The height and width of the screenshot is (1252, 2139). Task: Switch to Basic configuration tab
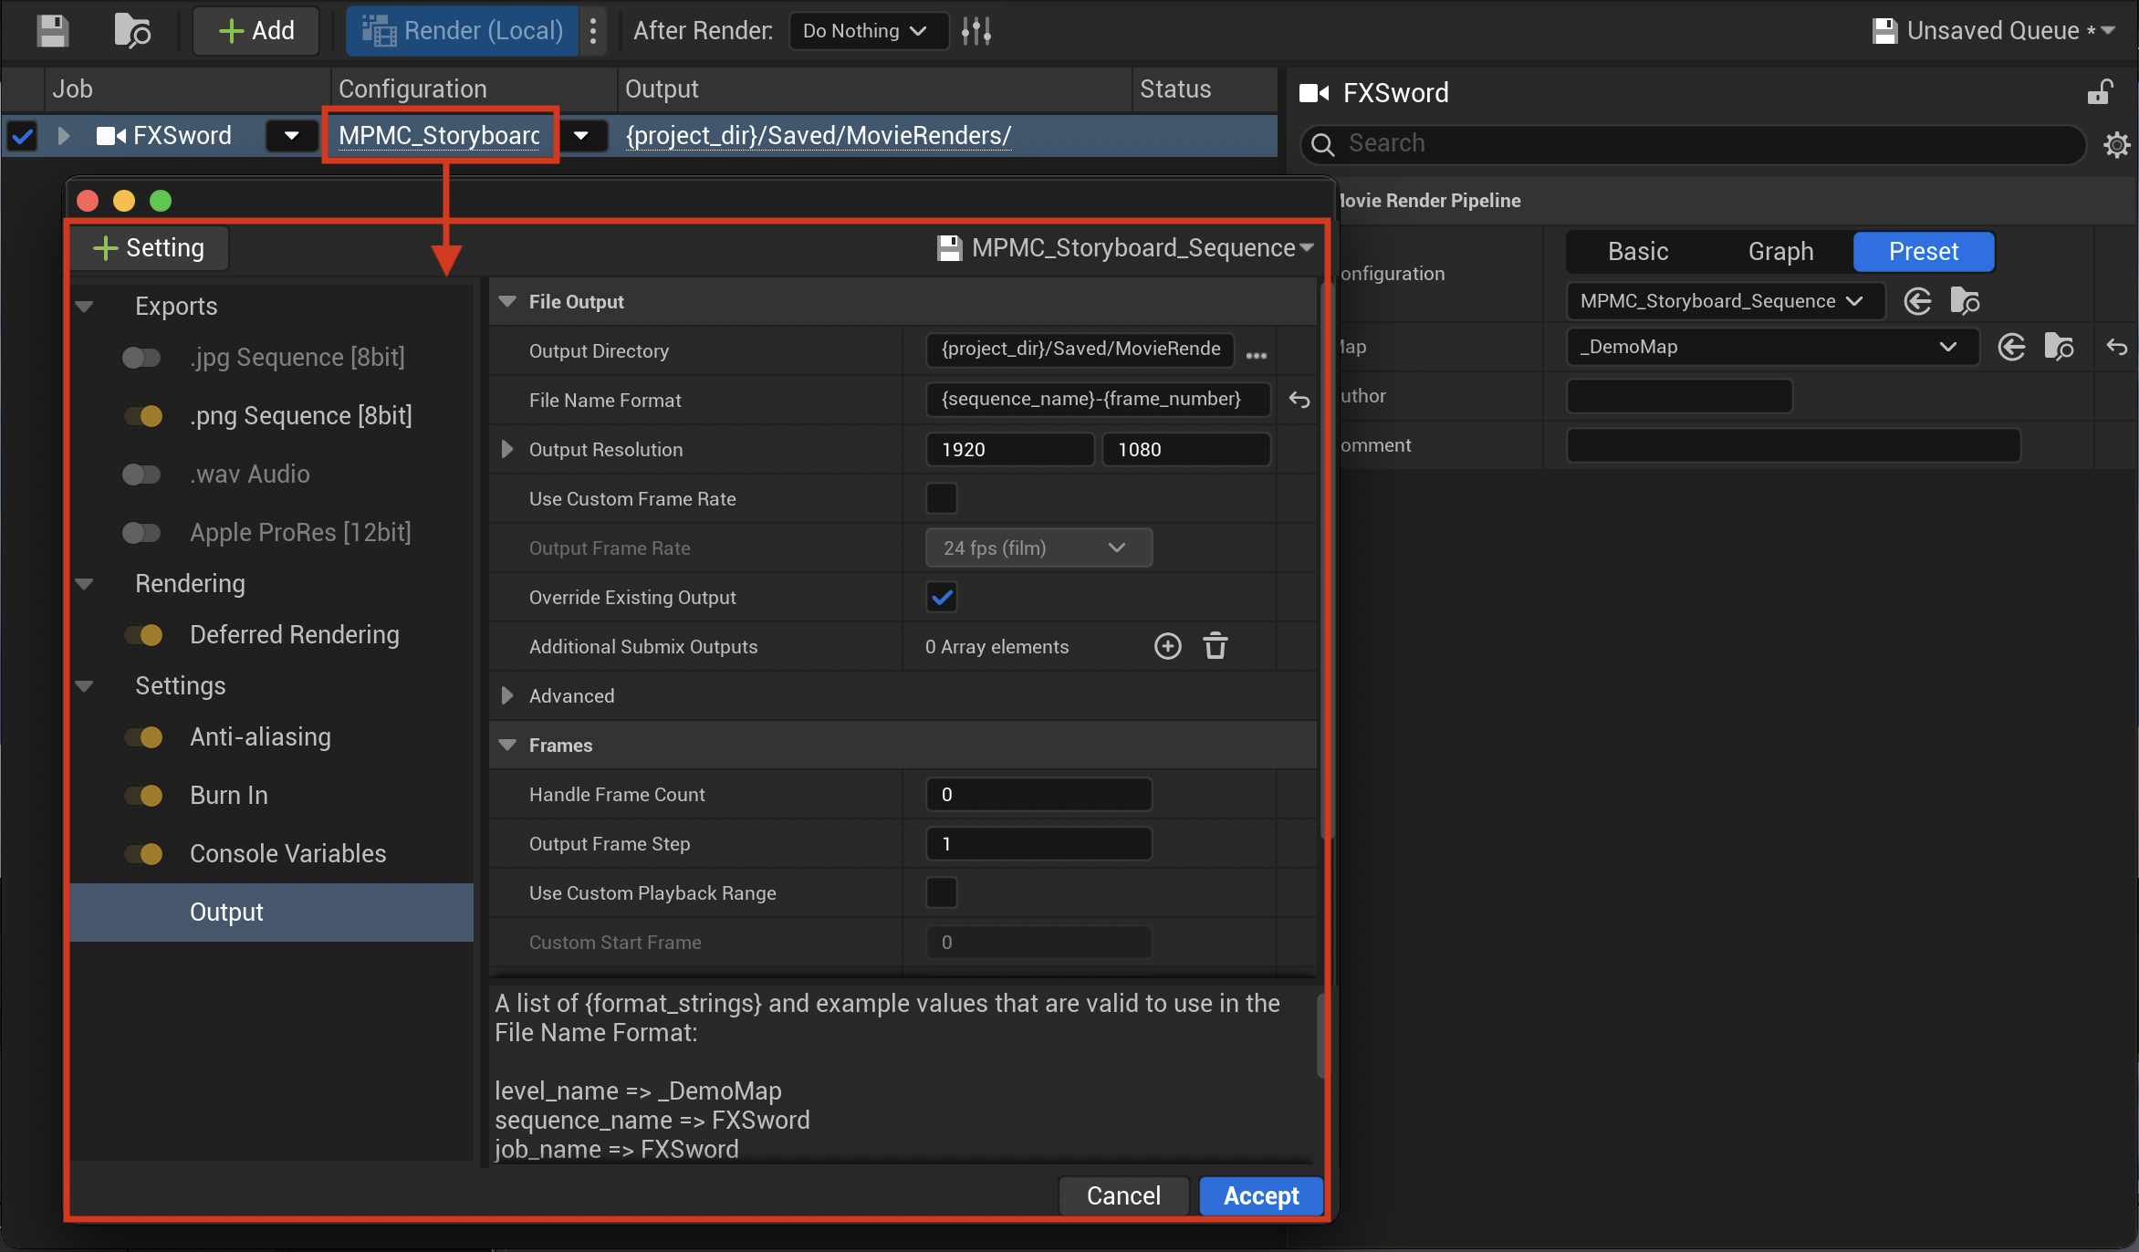1638,252
